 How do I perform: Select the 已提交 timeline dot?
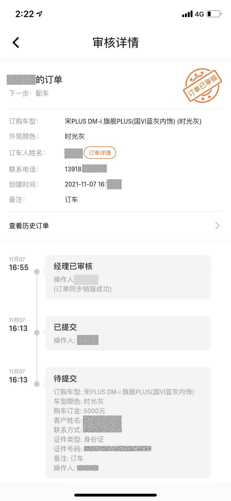click(x=37, y=333)
